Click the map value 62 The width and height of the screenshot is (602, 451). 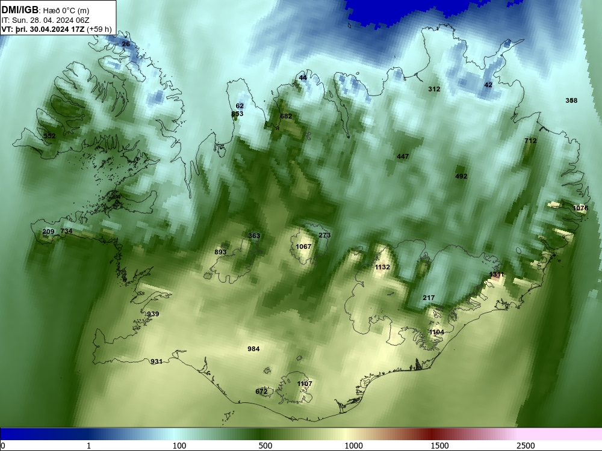tap(240, 106)
